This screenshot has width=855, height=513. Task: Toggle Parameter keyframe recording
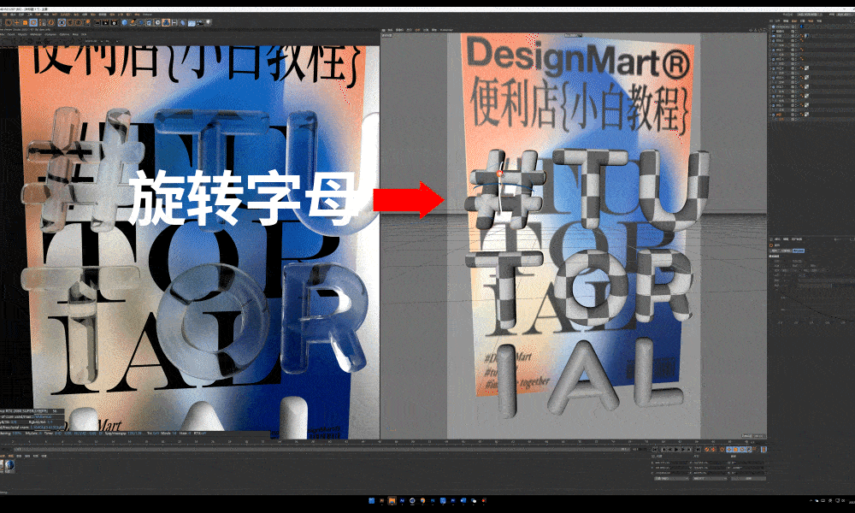pyautogui.click(x=748, y=450)
